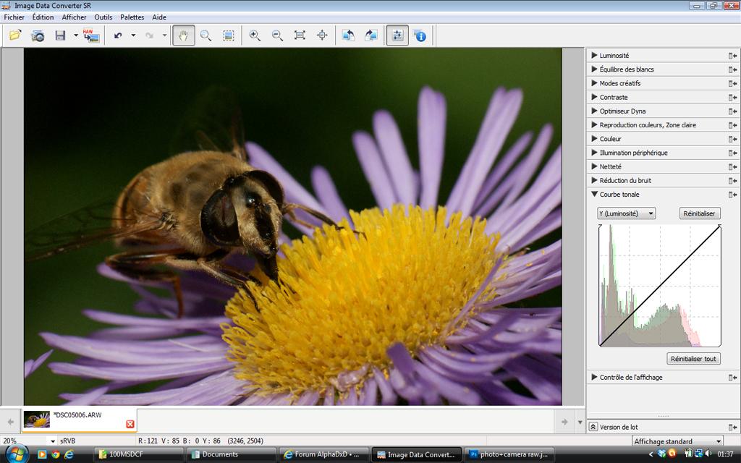Expand the Réduction du bruit panel
Viewport: 741px width, 463px height.
click(595, 180)
